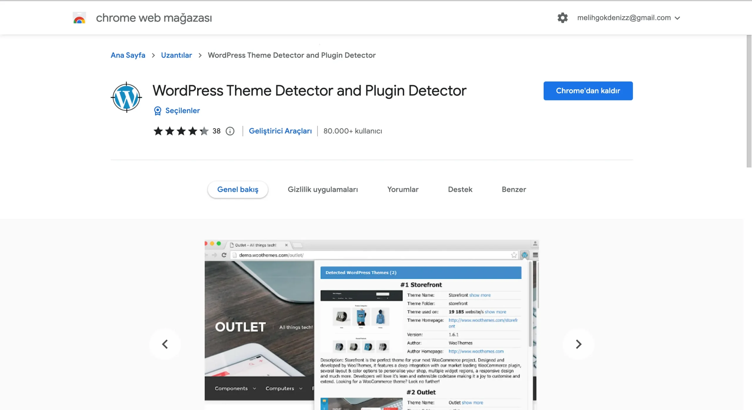Viewport: 752px width, 410px height.
Task: Click the rating info circle icon
Action: [230, 131]
